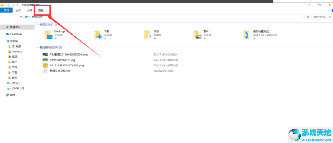Switch to the 主页 ribbon tab
The width and height of the screenshot is (333, 143).
18,10
